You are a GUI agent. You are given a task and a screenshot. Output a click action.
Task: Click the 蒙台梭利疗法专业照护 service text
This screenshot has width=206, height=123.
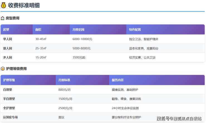tap(126, 117)
